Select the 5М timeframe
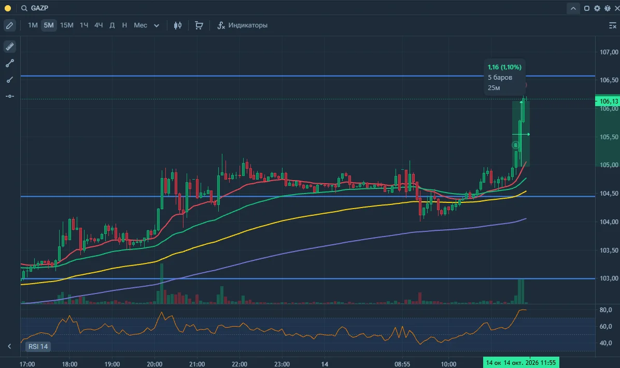This screenshot has height=368, width=620. coord(49,25)
